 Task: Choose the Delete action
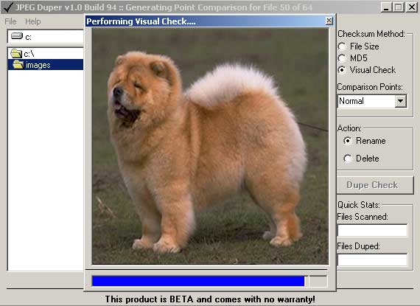(348, 159)
